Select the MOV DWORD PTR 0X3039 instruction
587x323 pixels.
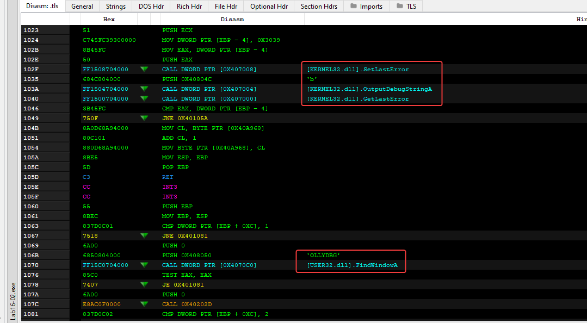[x=221, y=40]
